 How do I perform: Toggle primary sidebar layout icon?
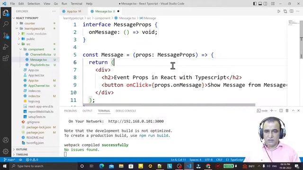tap(255, 4)
